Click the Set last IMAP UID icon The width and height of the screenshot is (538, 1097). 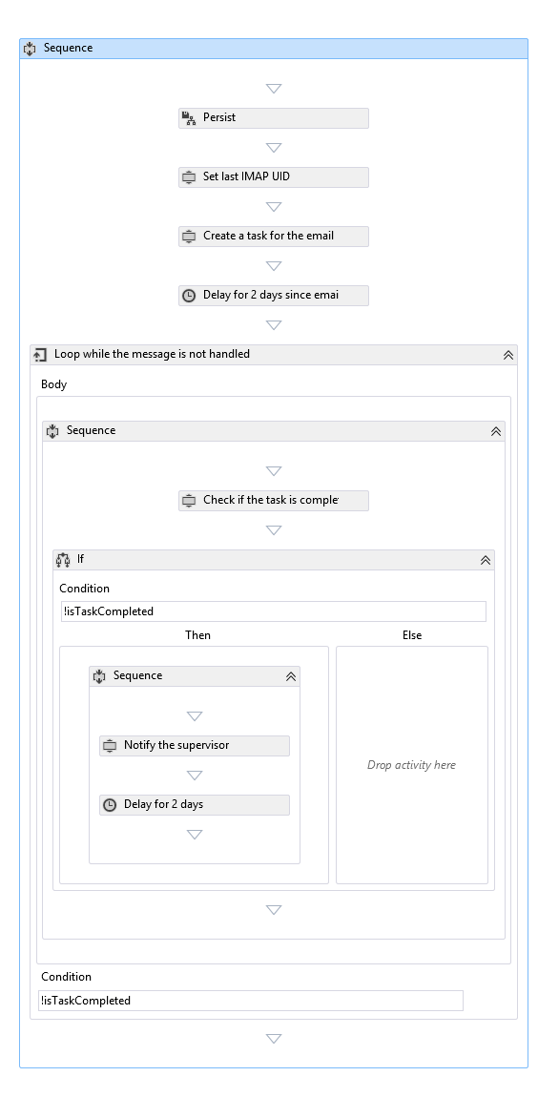(x=188, y=177)
